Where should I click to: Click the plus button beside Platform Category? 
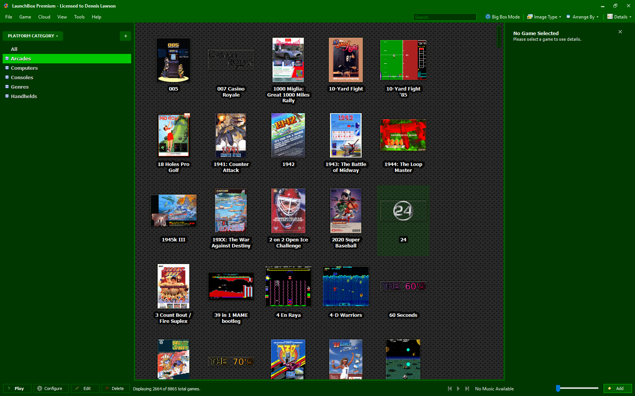pyautogui.click(x=125, y=36)
